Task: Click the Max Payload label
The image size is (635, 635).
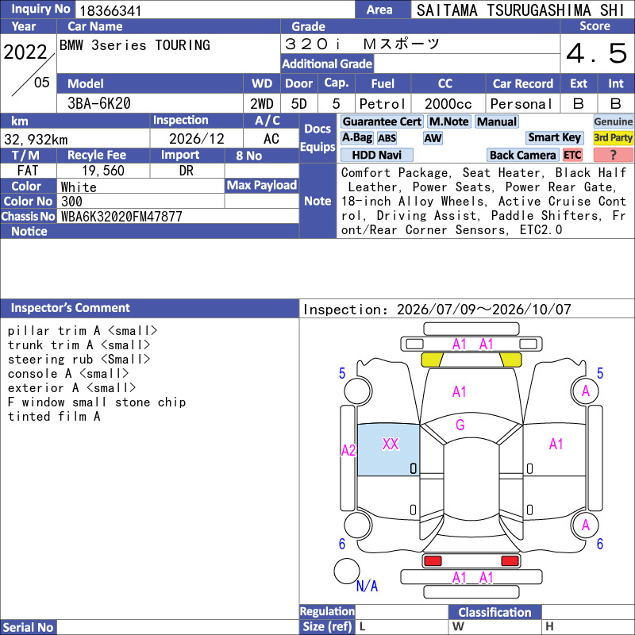Action: coord(262,185)
